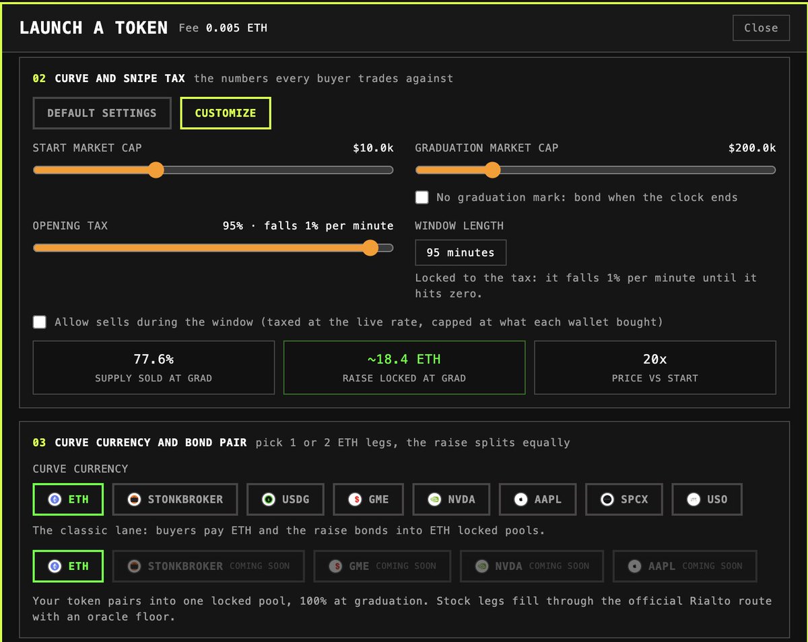Viewport: 808px width, 642px height.
Task: Click the WINDOW LENGTH label
Action: (x=459, y=225)
